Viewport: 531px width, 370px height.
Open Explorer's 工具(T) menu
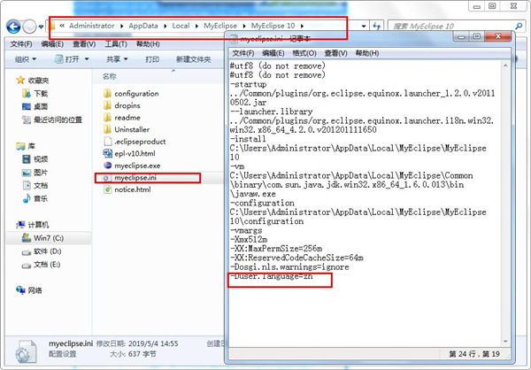115,43
